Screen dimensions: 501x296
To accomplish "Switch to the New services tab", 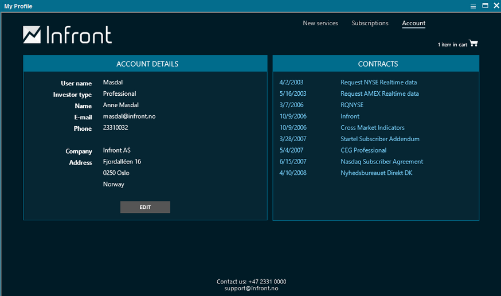I will [320, 23].
